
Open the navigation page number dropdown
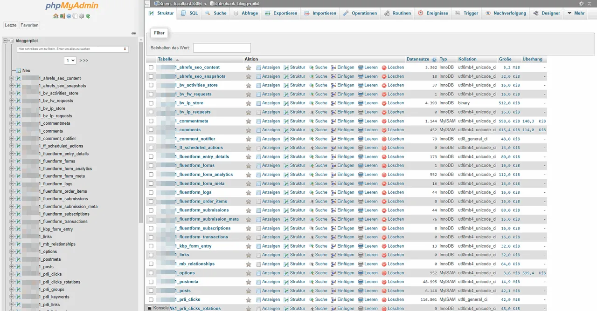70,61
